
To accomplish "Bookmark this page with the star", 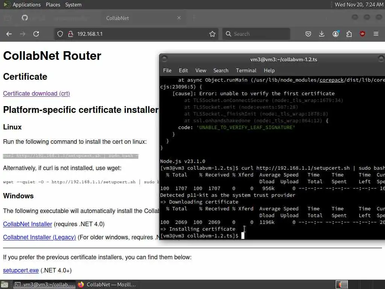I will pyautogui.click(x=212, y=34).
